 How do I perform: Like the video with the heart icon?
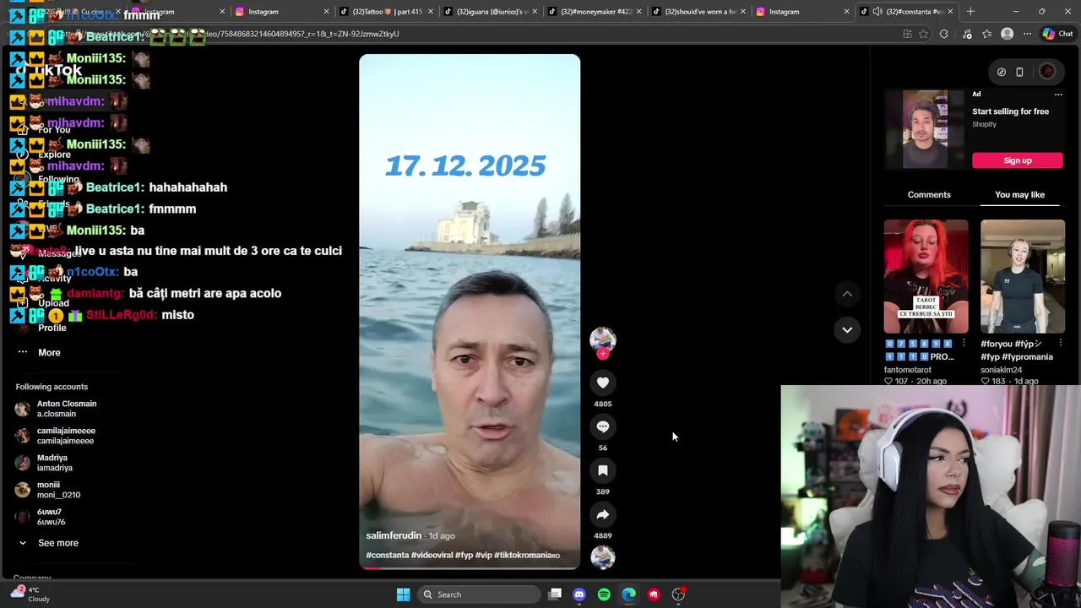[602, 383]
